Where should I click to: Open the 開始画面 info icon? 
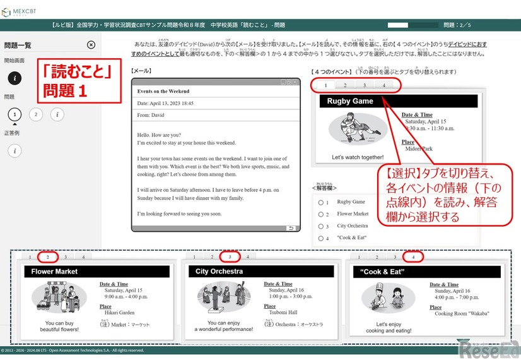(16, 78)
